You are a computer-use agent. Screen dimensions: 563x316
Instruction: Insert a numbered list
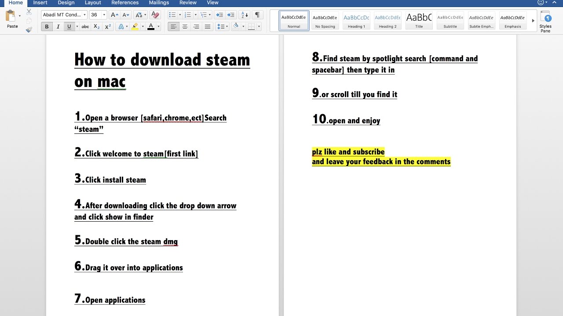(188, 15)
